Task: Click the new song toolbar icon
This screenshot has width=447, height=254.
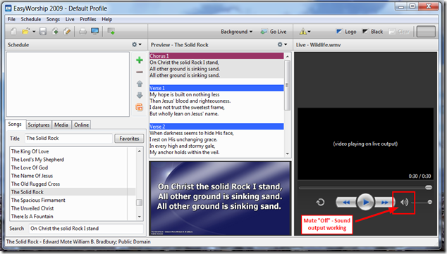Action: click(55, 31)
